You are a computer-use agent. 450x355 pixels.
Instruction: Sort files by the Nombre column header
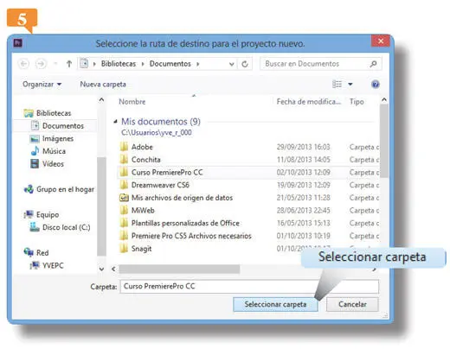coord(132,102)
